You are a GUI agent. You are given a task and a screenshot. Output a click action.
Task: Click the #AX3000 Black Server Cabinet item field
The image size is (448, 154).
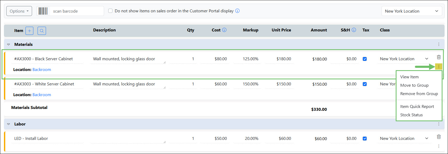pos(48,59)
